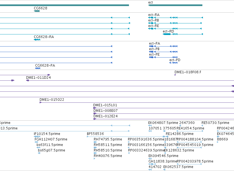The height and width of the screenshot is (171, 234).
Task: Select the EK062537.5prime EST
Action: point(178,167)
